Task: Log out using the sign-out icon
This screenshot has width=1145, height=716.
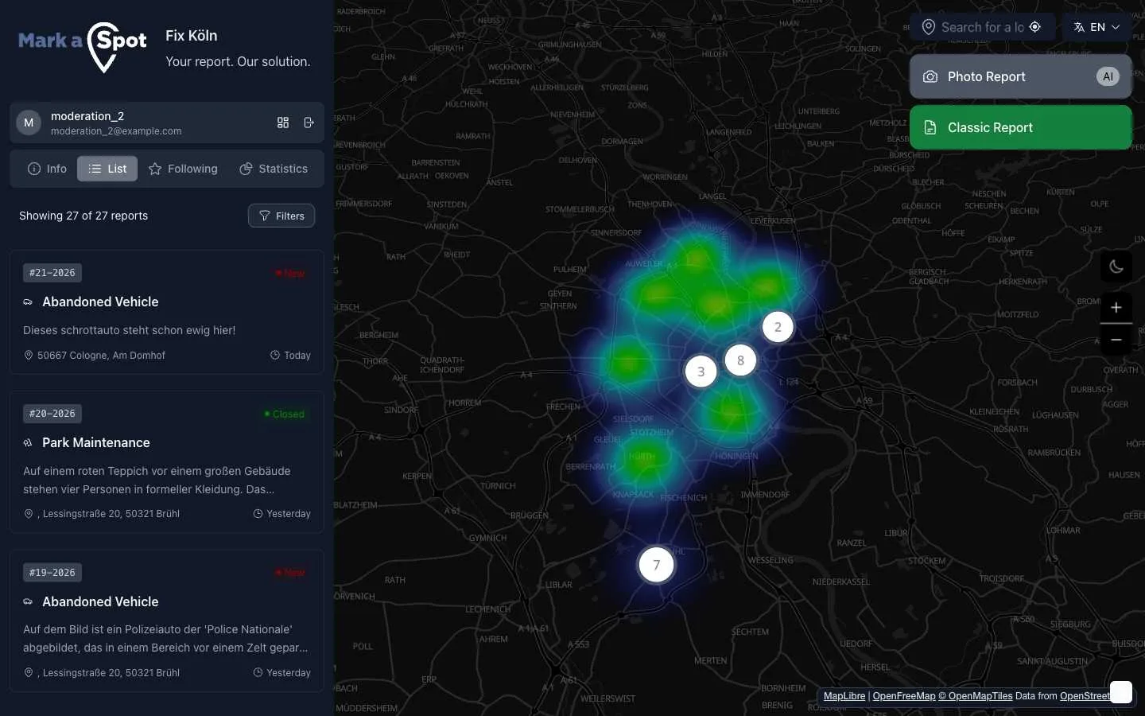Action: (x=309, y=123)
